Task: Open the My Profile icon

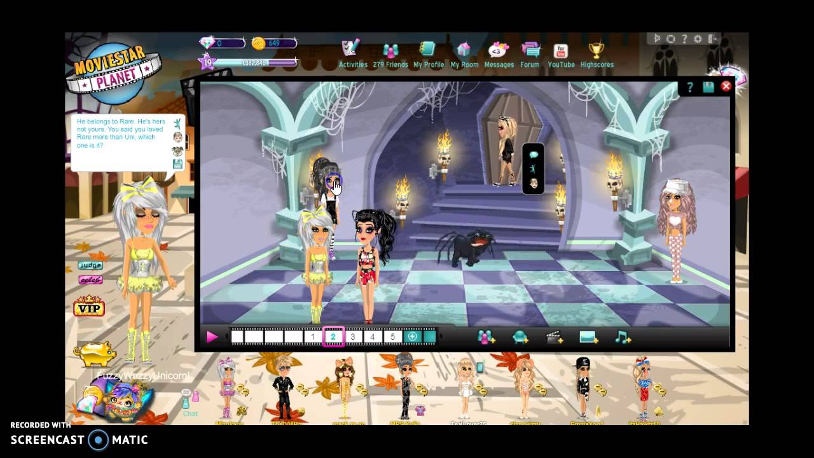Action: click(x=427, y=50)
